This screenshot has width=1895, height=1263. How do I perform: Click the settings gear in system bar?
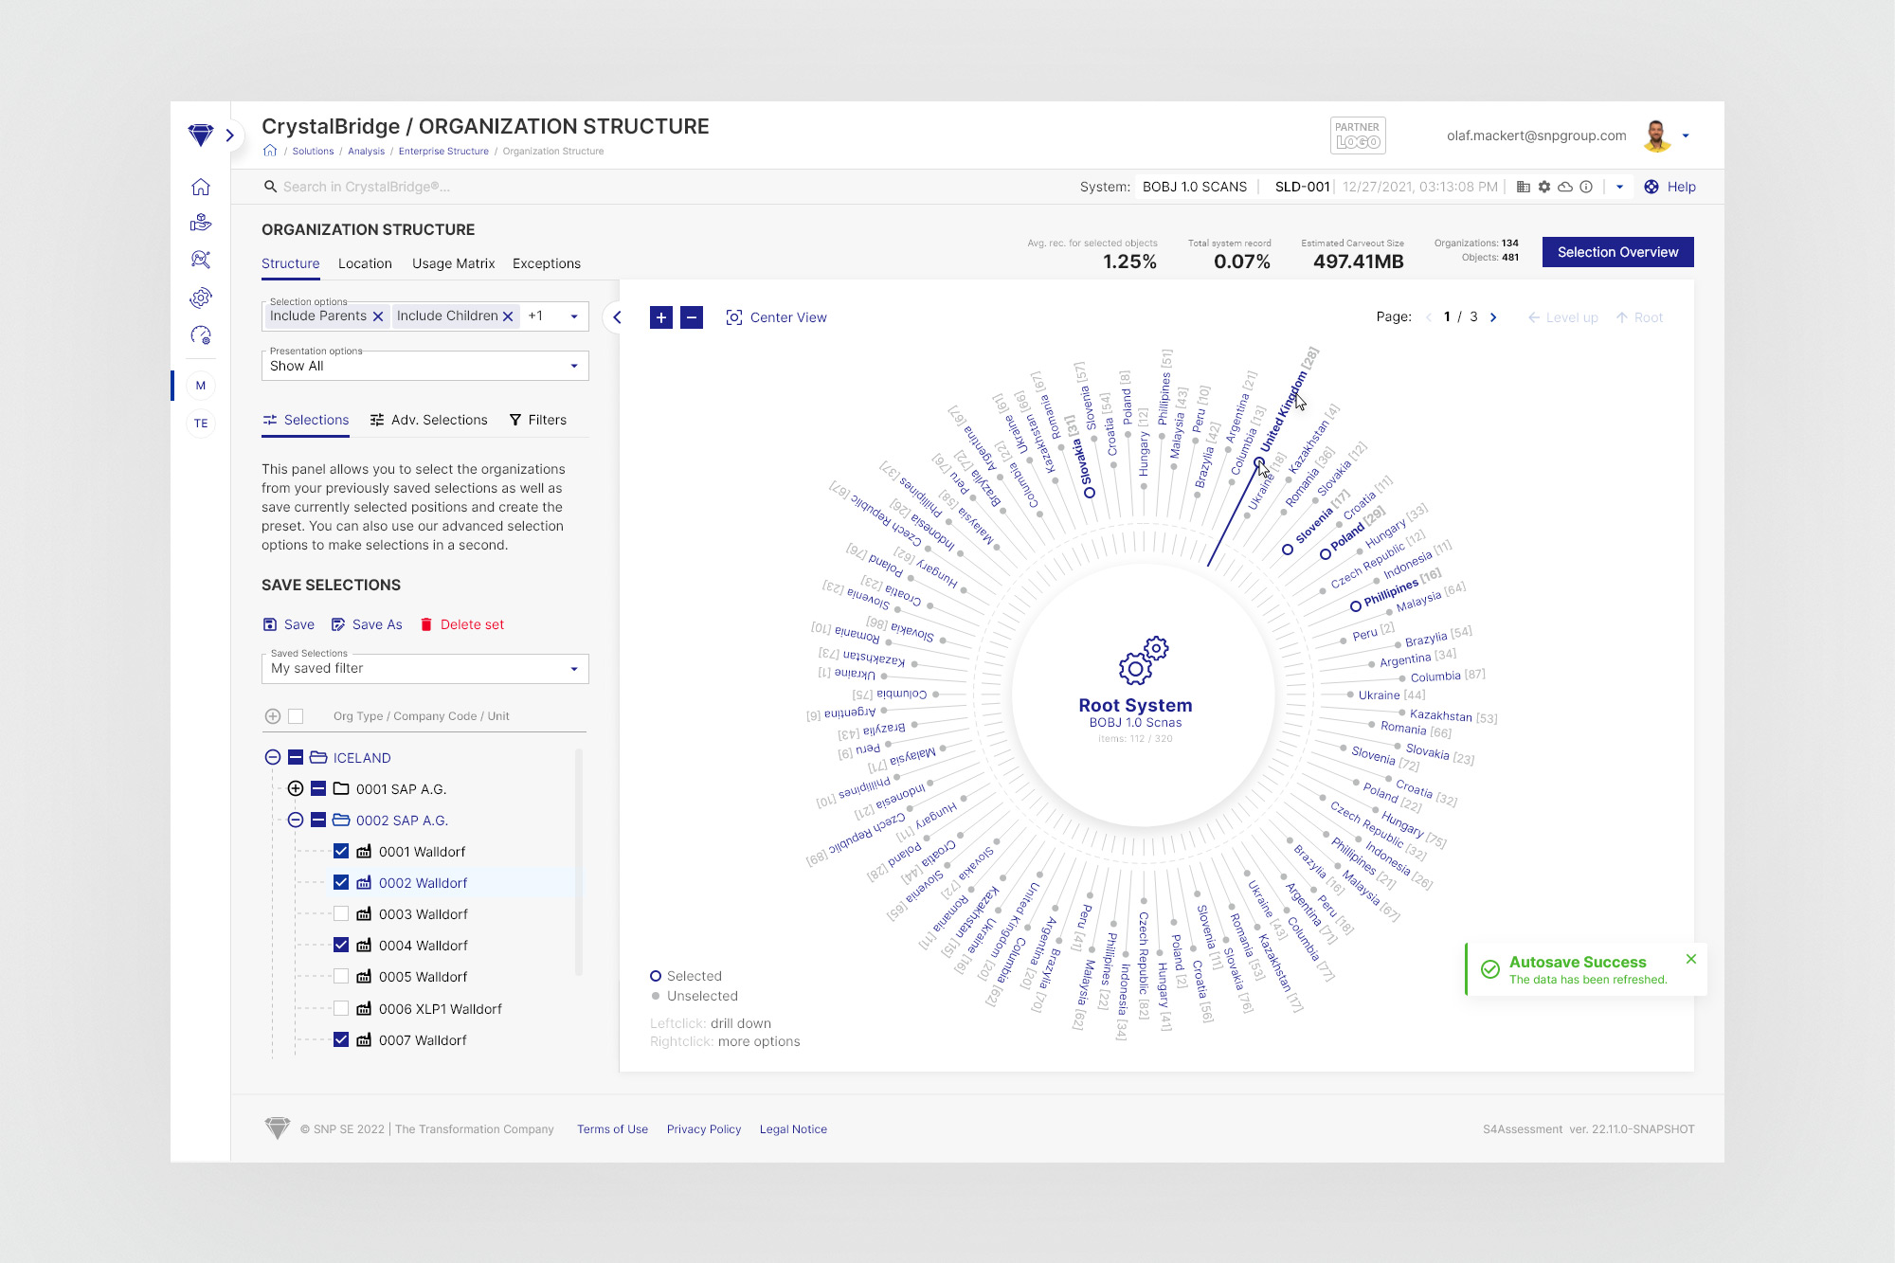(1544, 187)
